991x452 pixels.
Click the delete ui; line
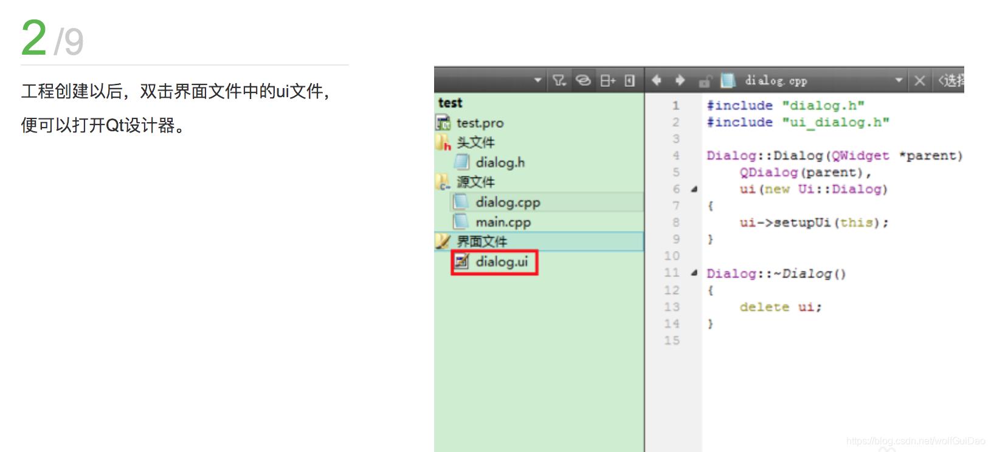click(781, 307)
